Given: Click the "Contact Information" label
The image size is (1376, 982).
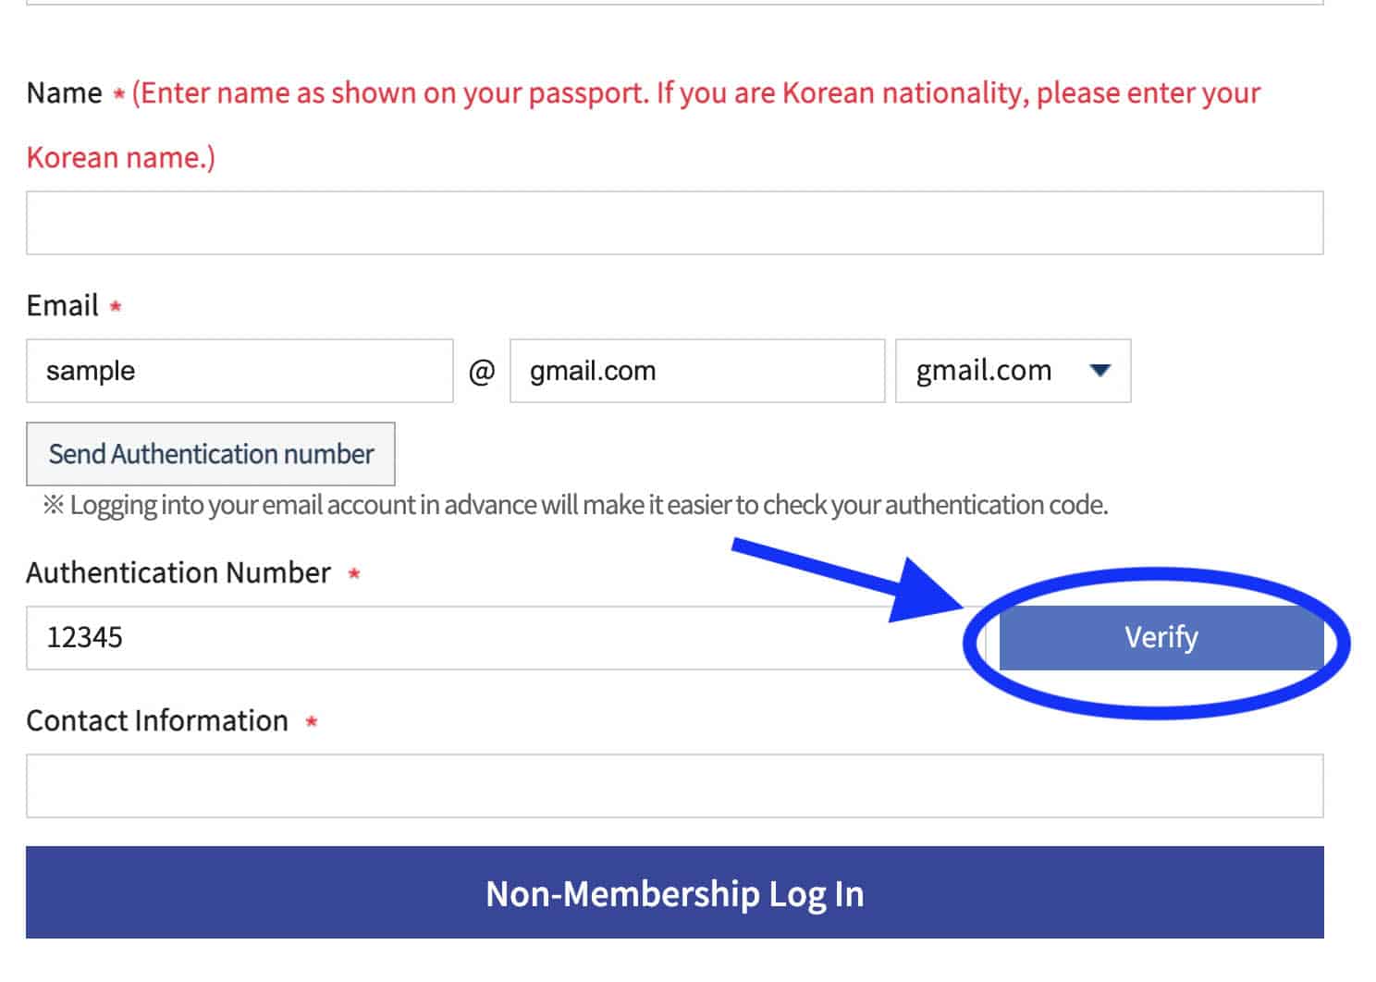Looking at the screenshot, I should [x=157, y=721].
